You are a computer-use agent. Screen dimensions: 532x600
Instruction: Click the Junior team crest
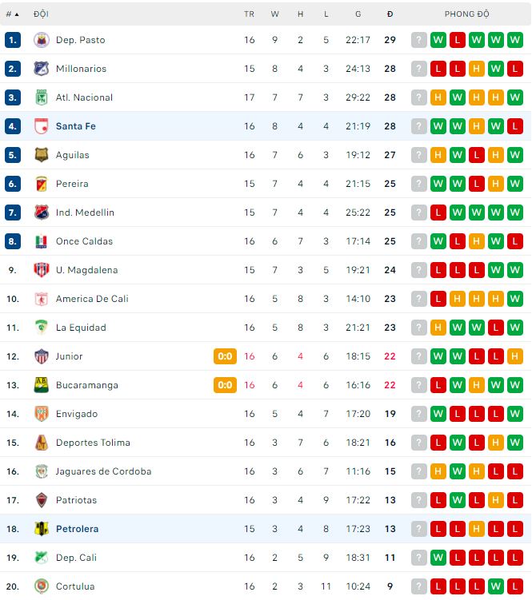pyautogui.click(x=42, y=356)
